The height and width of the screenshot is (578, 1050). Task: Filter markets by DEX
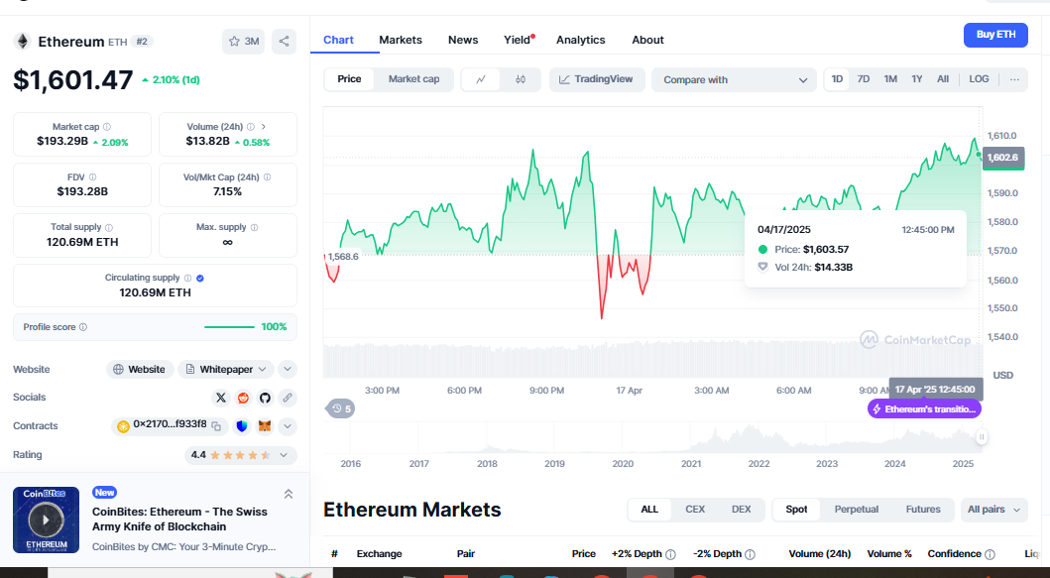(742, 510)
